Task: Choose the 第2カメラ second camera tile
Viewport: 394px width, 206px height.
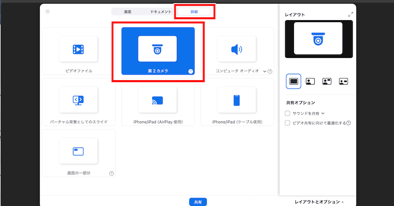Action: [x=158, y=49]
